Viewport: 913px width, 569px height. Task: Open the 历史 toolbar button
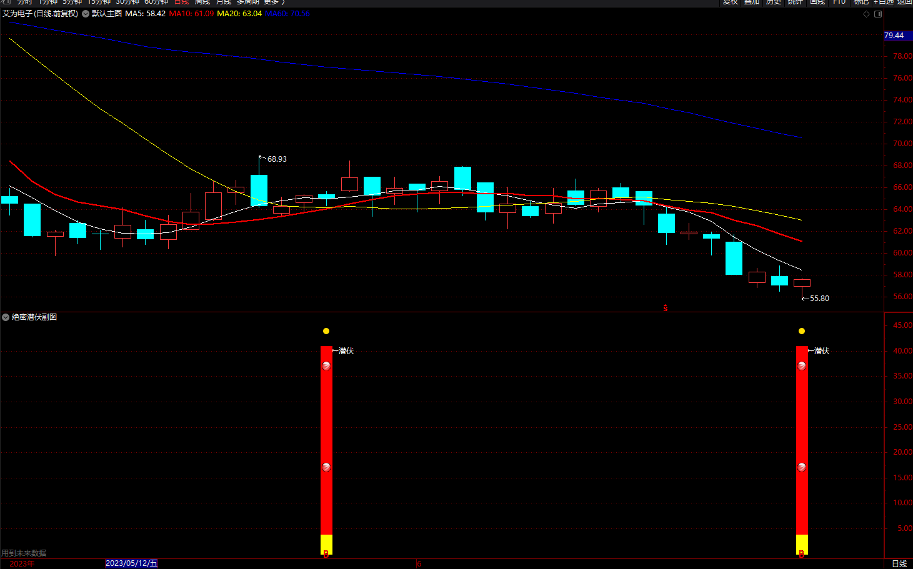pos(774,2)
